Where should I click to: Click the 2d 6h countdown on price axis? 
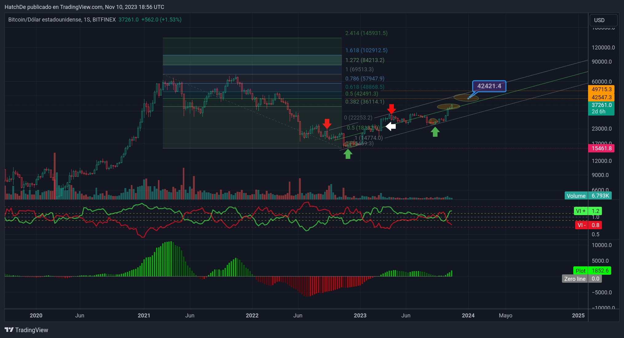tap(598, 112)
